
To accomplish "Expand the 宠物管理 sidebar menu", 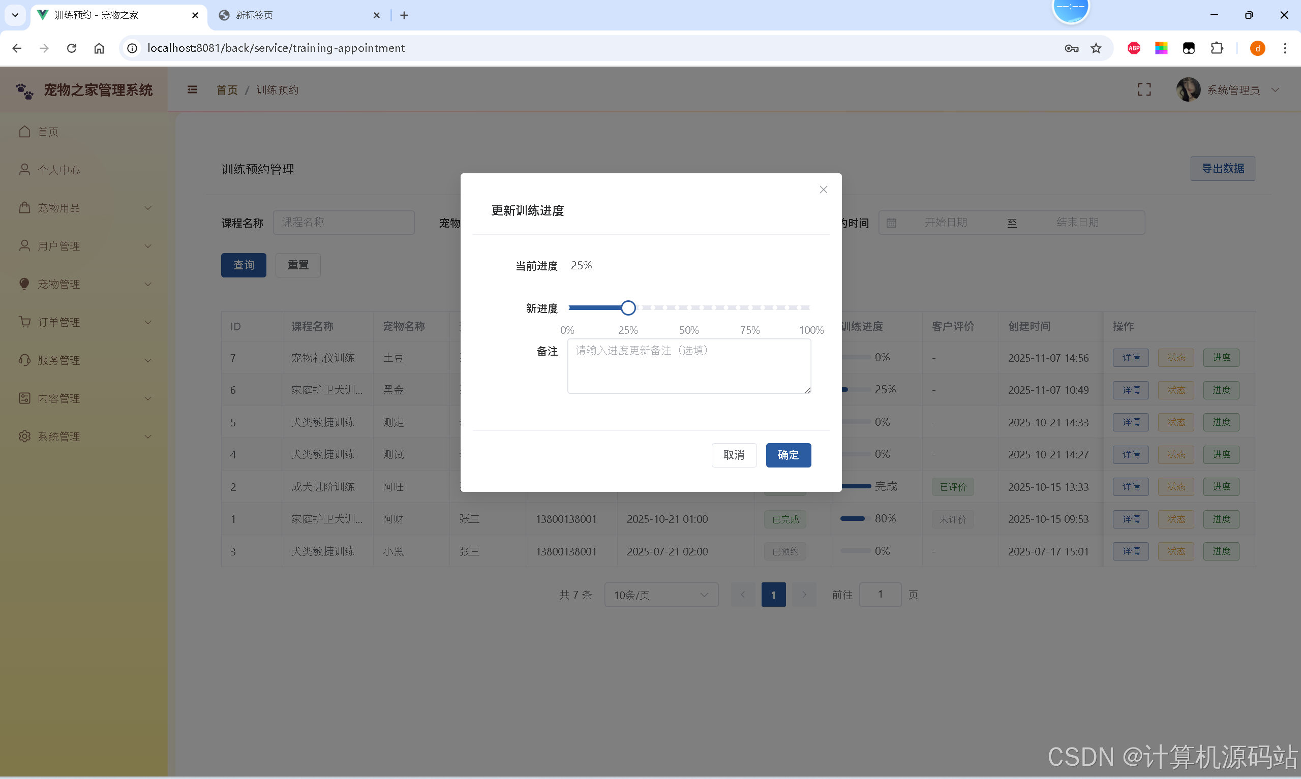I will pyautogui.click(x=84, y=284).
